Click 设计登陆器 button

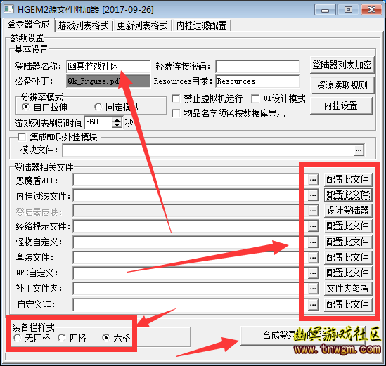coord(347,210)
